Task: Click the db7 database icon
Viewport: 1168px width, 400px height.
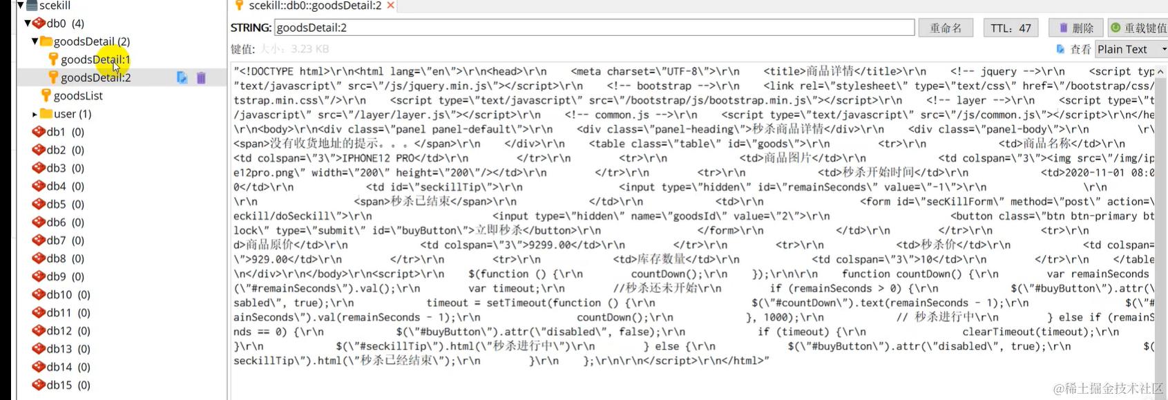Action: pyautogui.click(x=39, y=240)
